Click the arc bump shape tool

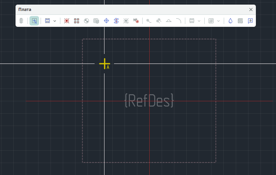[x=169, y=21]
